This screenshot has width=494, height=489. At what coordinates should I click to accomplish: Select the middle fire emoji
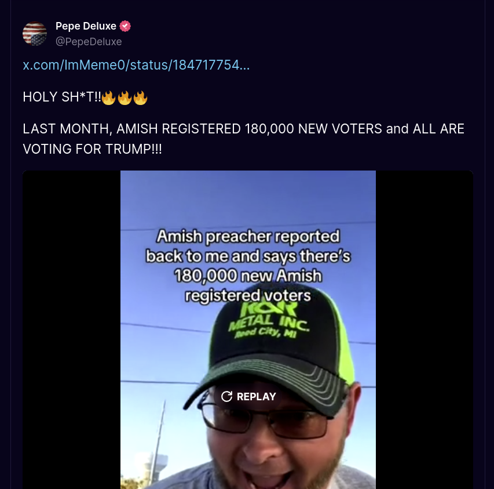click(125, 97)
